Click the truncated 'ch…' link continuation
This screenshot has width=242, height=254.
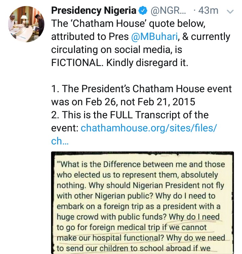click(x=60, y=141)
